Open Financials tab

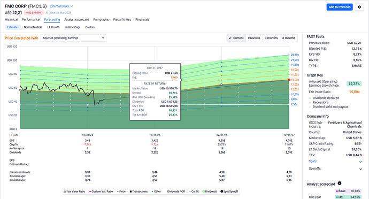pyautogui.click(x=142, y=20)
